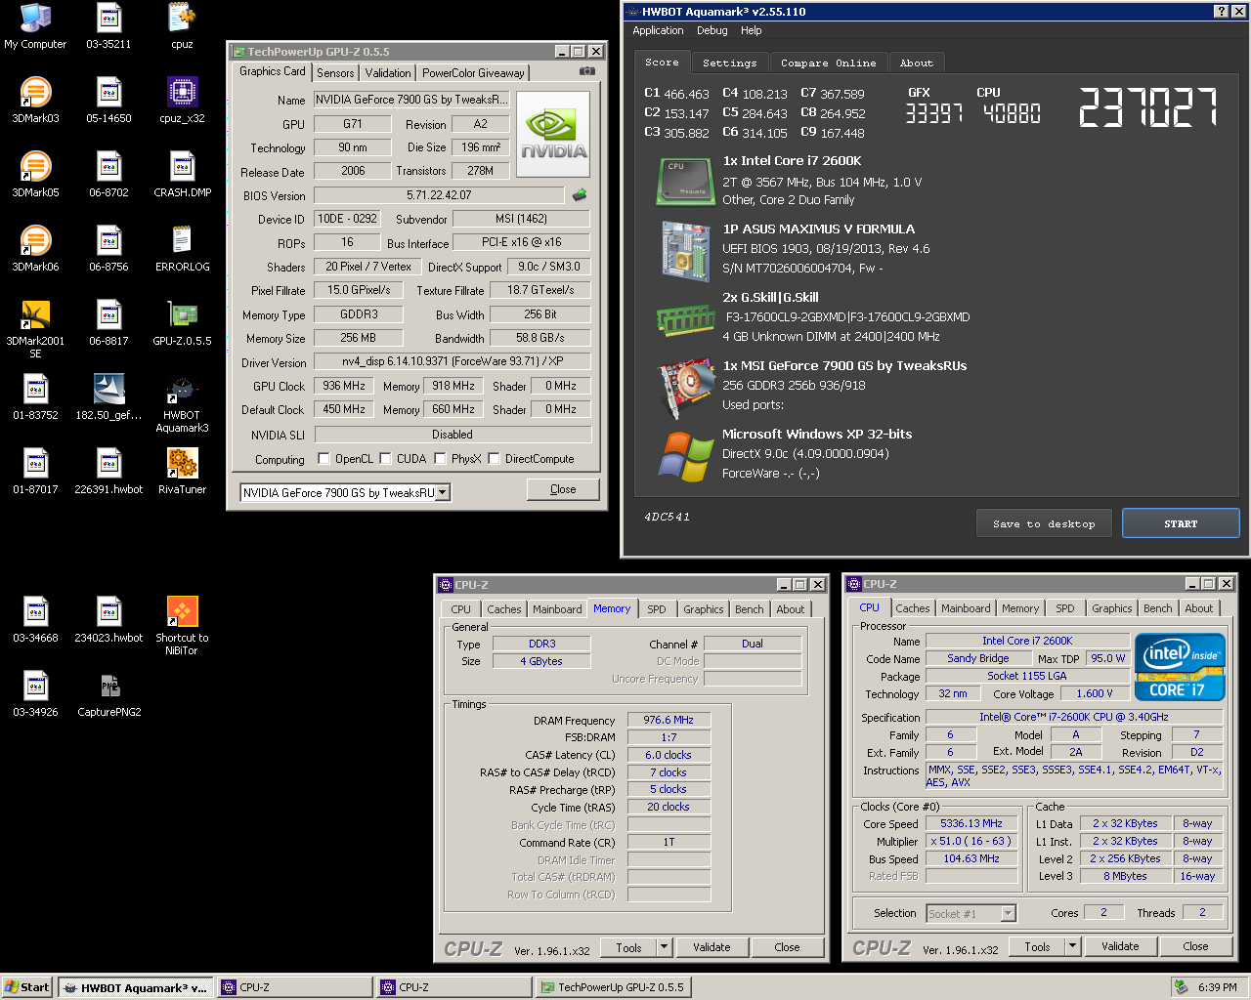The height and width of the screenshot is (1000, 1251).
Task: Open the 3DMark06 desktop shortcut
Action: 35,248
